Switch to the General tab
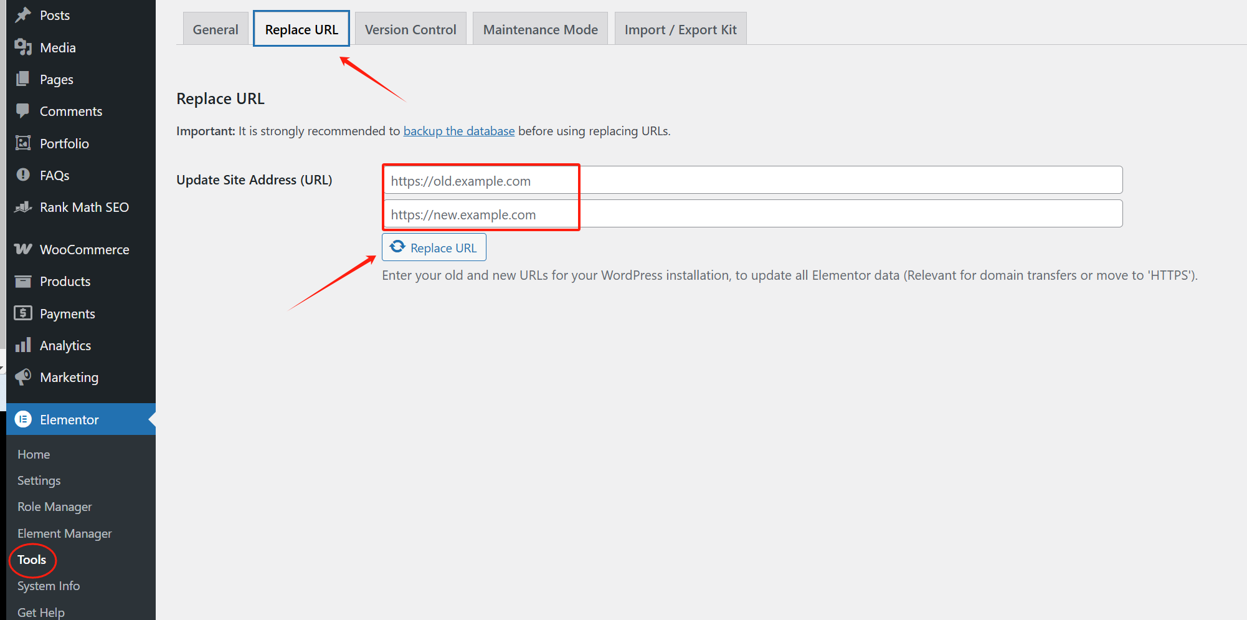This screenshot has height=620, width=1247. pos(216,29)
